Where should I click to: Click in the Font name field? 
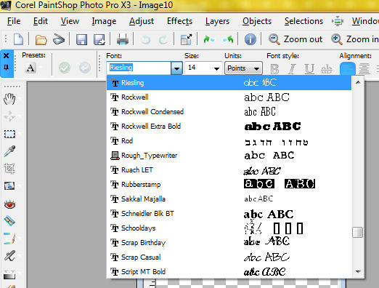[139, 68]
